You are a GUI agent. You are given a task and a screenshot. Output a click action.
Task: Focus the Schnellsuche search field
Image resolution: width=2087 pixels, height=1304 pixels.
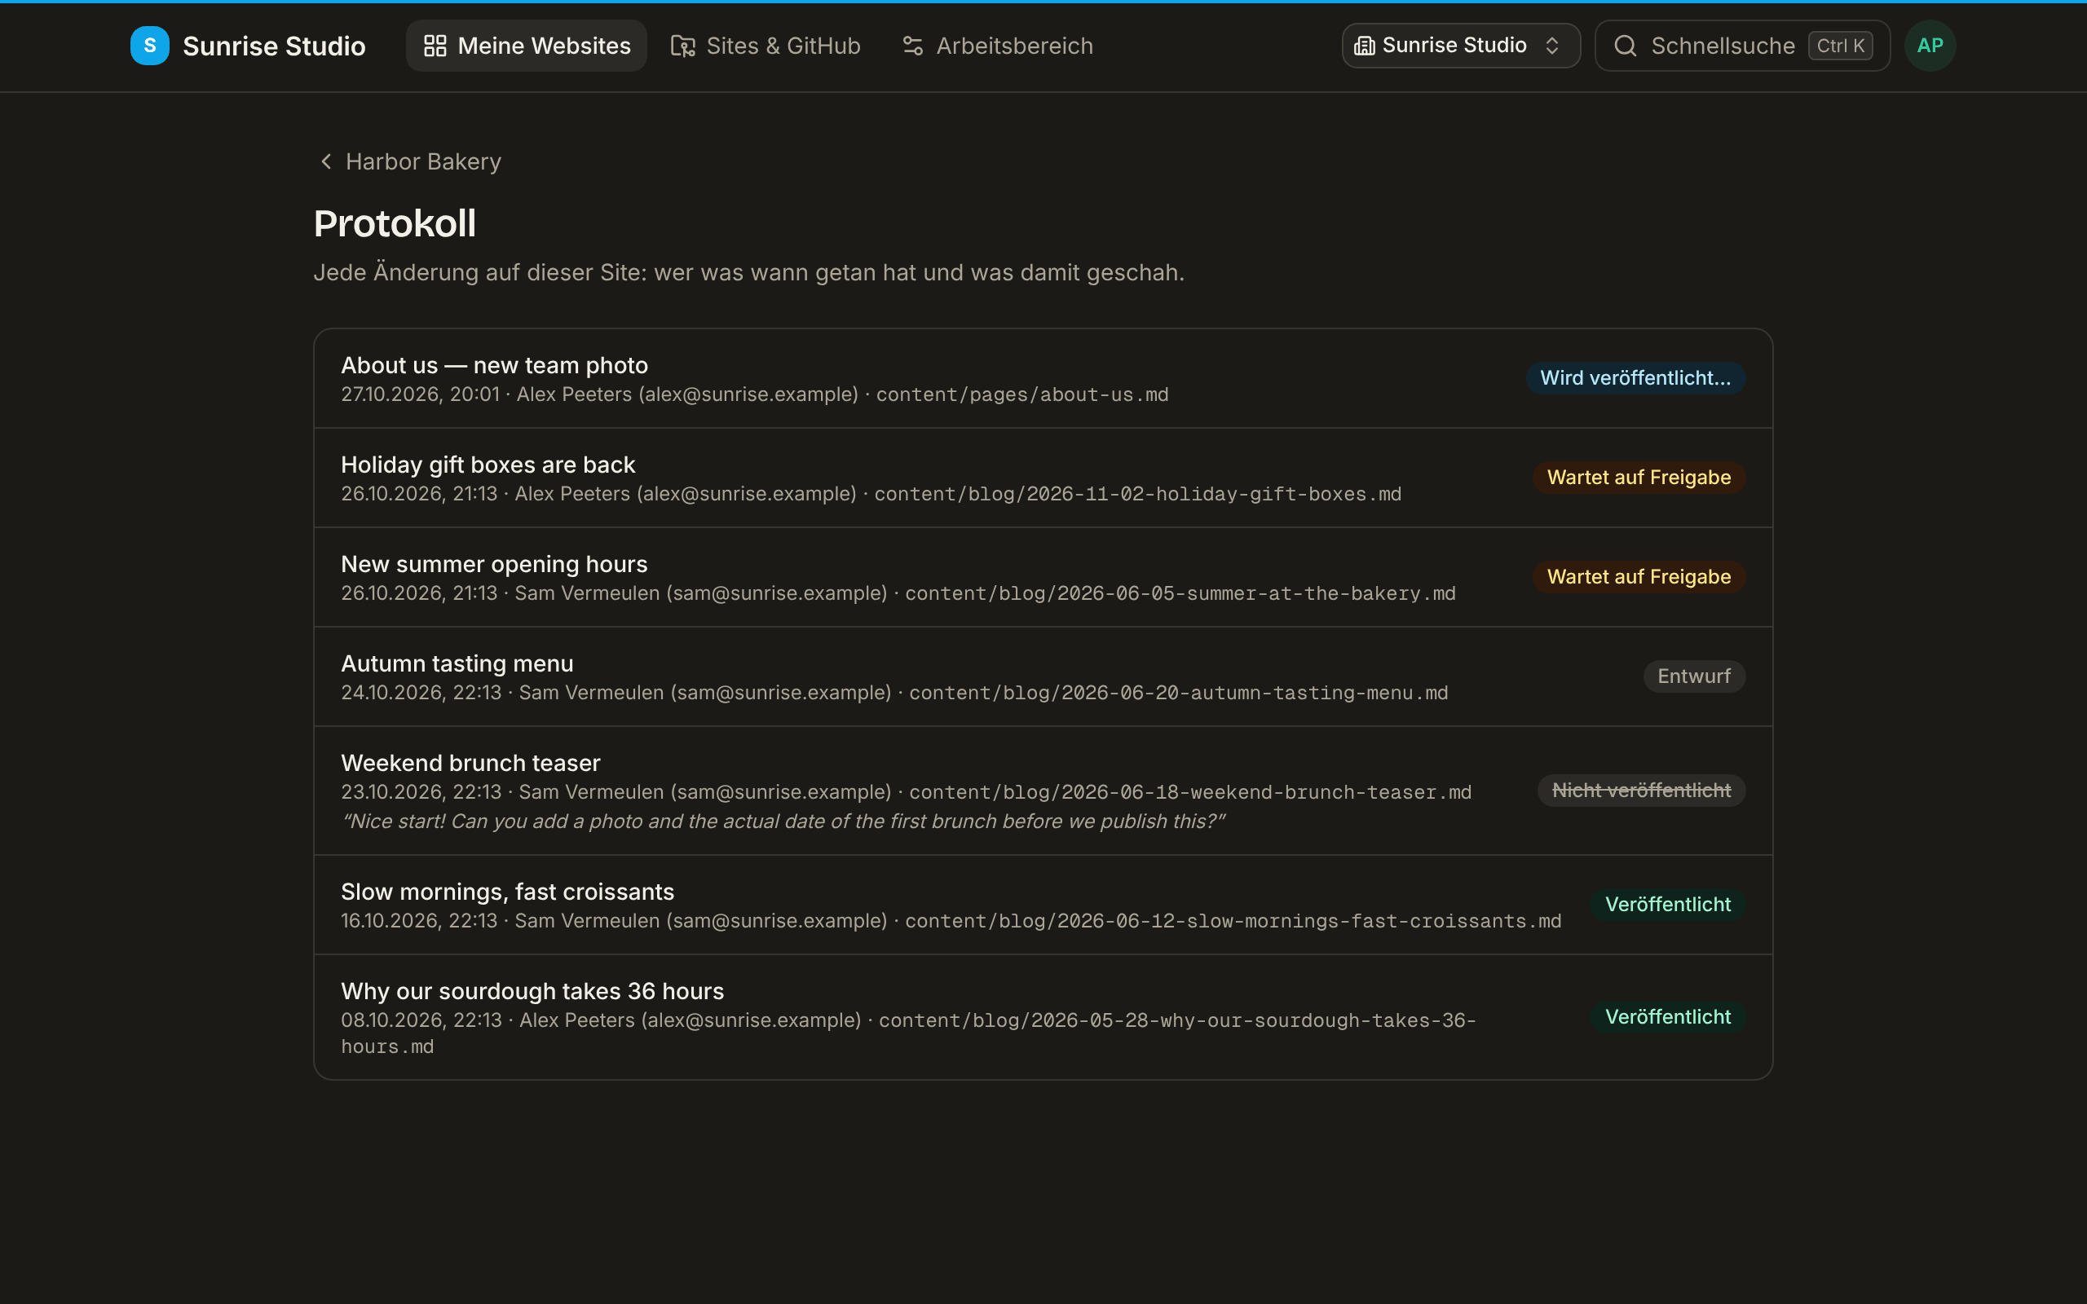[1742, 46]
